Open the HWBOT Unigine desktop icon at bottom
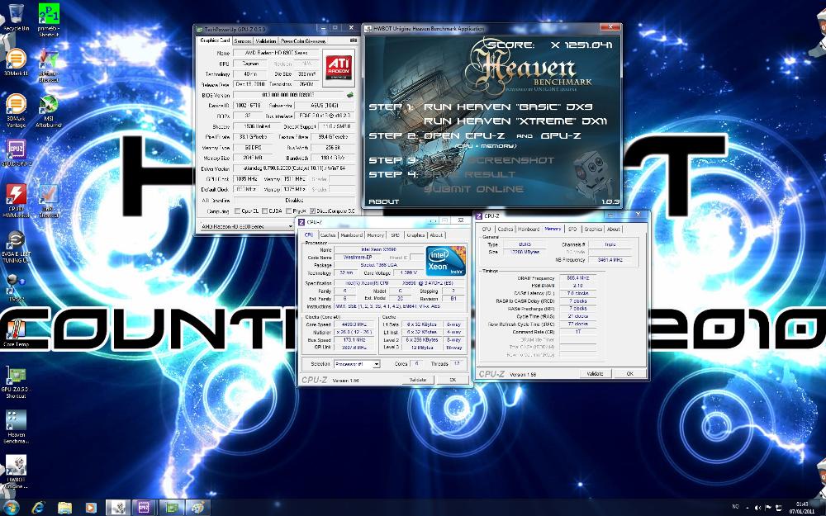826x516 pixels. tap(16, 471)
